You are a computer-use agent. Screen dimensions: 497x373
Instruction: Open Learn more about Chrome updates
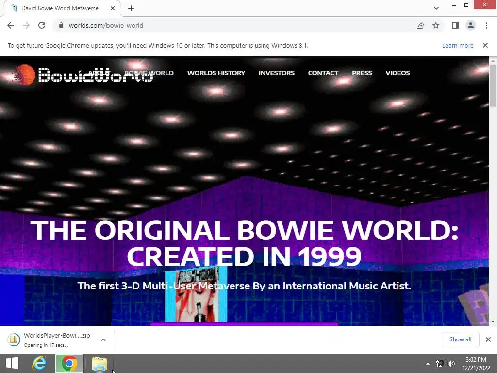tap(458, 45)
